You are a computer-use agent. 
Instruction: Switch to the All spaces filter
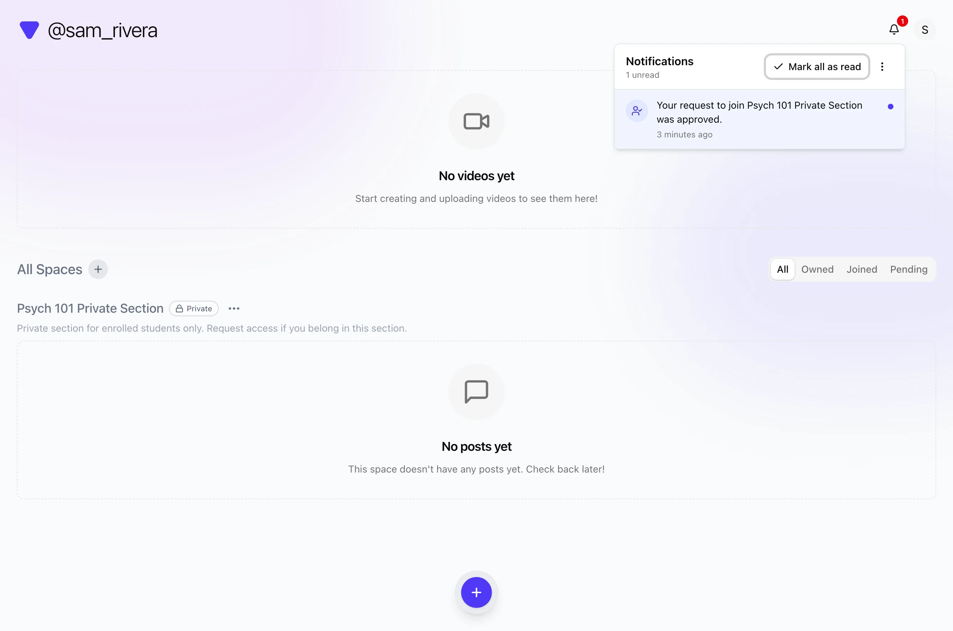click(x=782, y=269)
